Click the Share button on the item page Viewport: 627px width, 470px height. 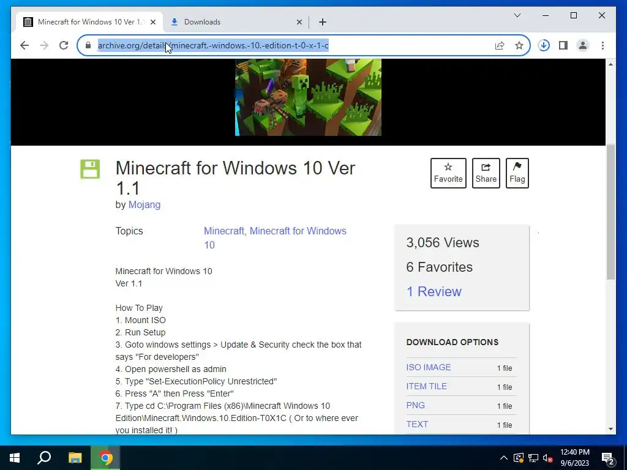[486, 173]
